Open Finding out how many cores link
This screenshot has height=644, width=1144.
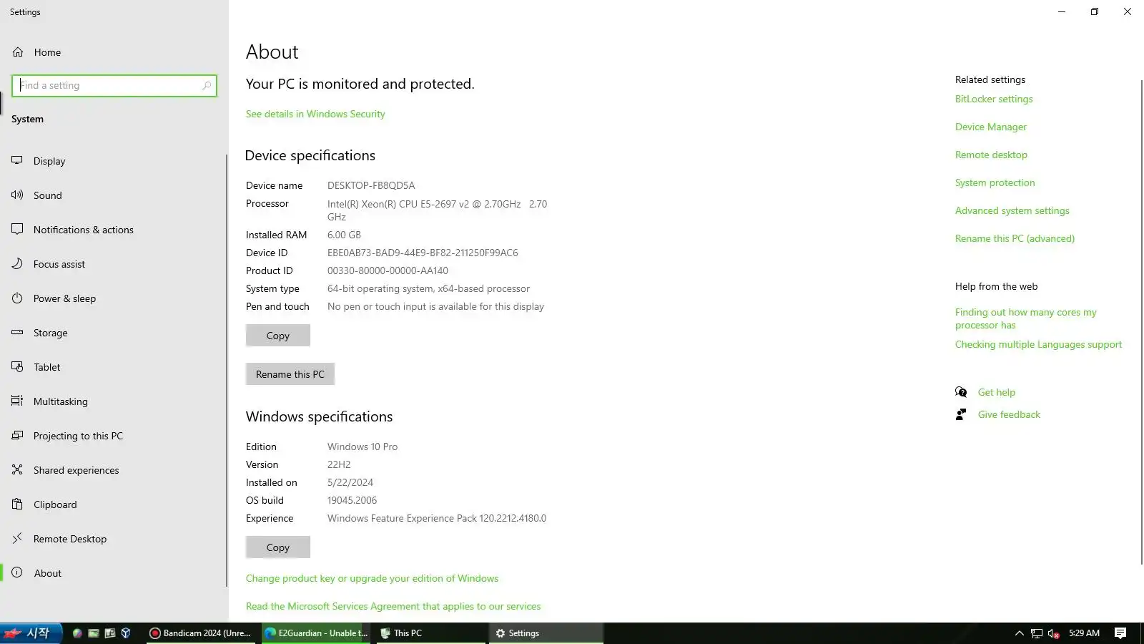[x=1026, y=318]
